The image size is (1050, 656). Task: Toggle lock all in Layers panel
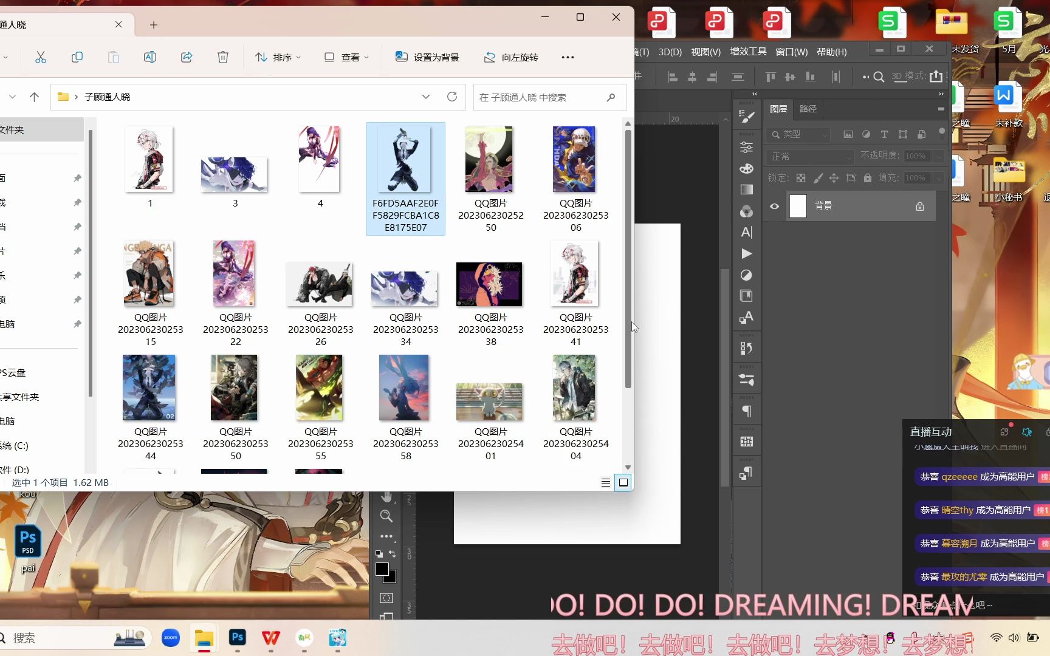click(868, 178)
